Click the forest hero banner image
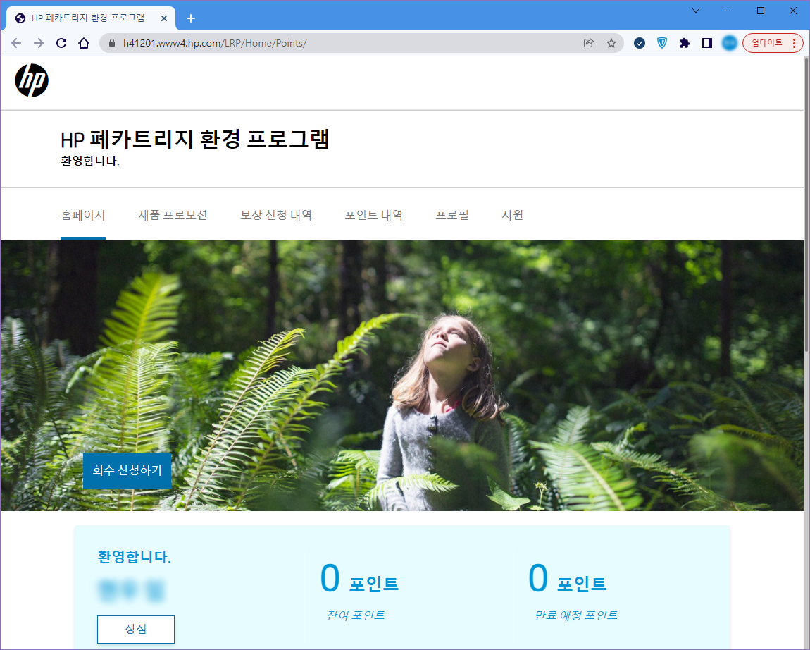Screen dimensions: 810x650 pos(402,376)
